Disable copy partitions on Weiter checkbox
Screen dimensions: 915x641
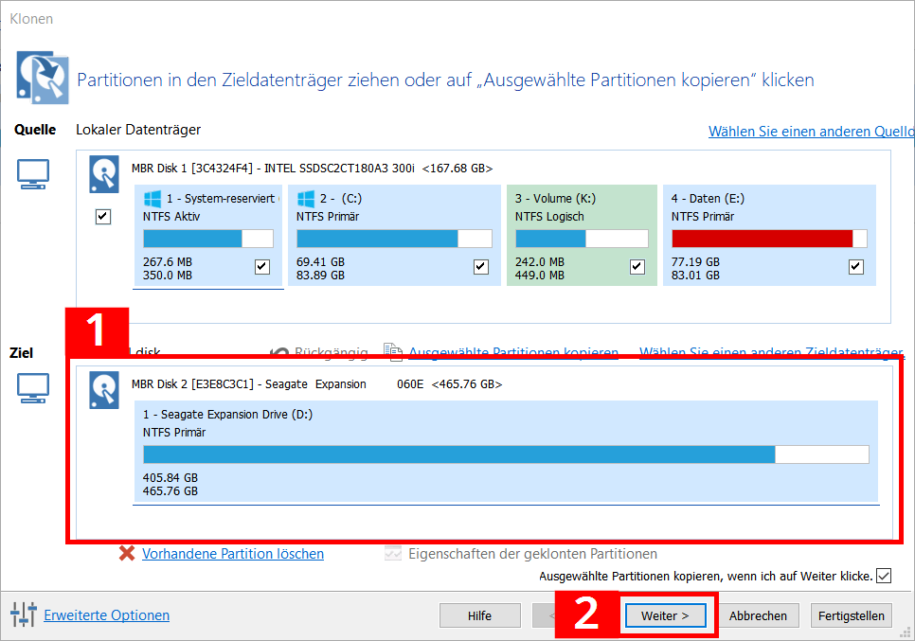click(x=884, y=576)
